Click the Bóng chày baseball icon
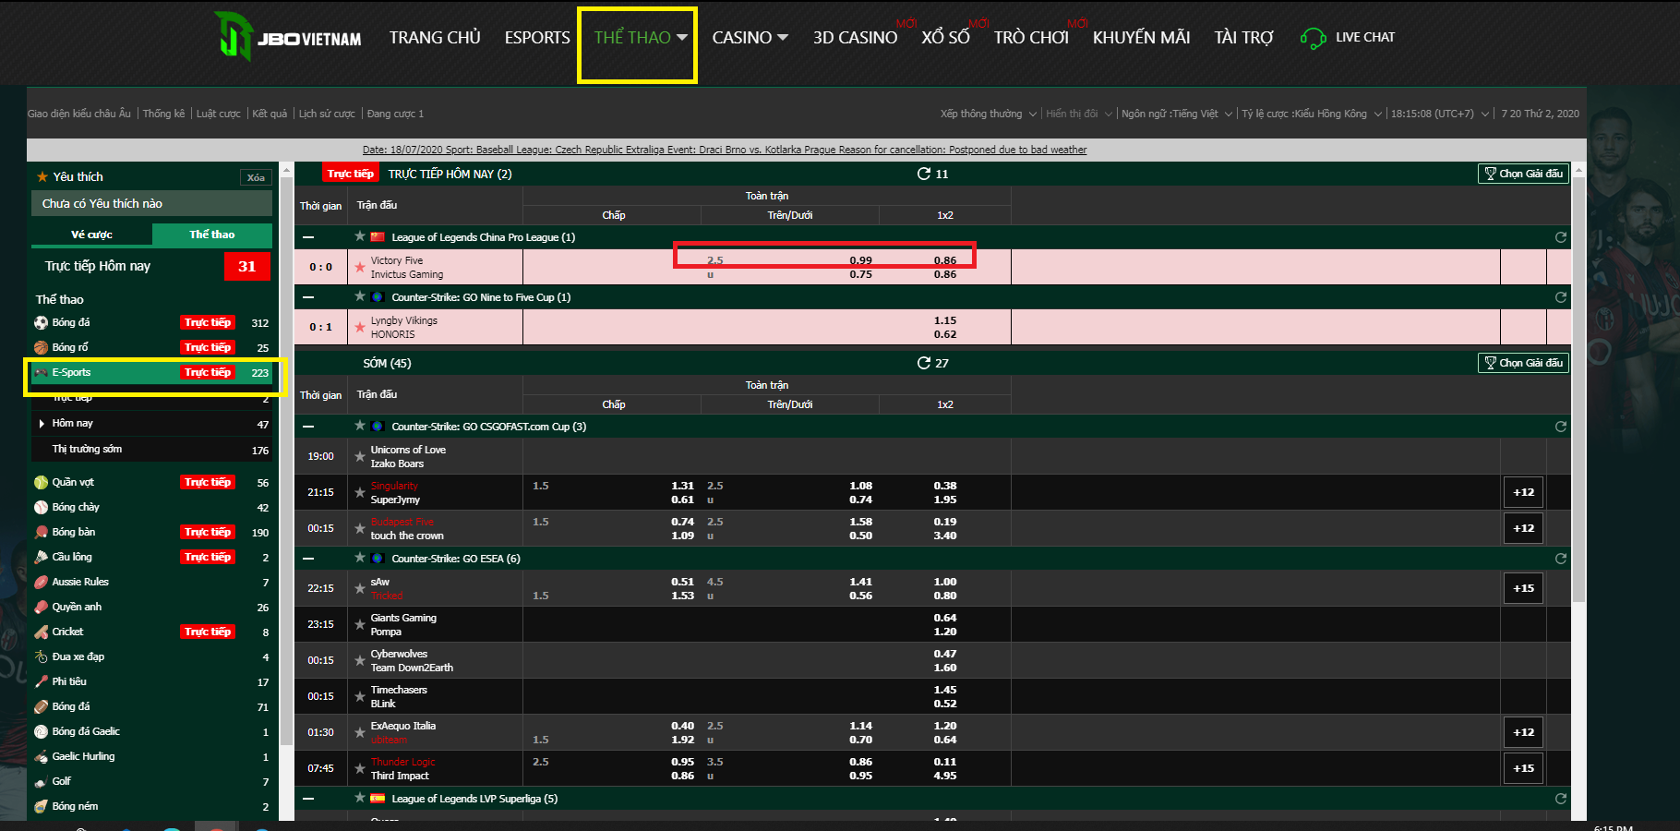1680x831 pixels. coord(41,507)
